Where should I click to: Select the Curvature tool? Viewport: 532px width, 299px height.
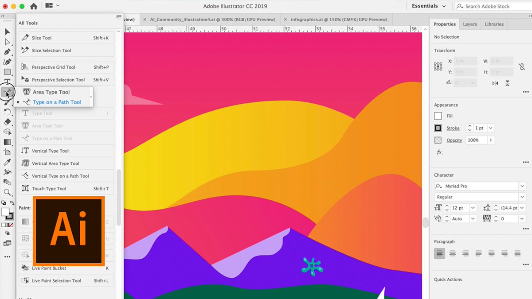[x=7, y=62]
